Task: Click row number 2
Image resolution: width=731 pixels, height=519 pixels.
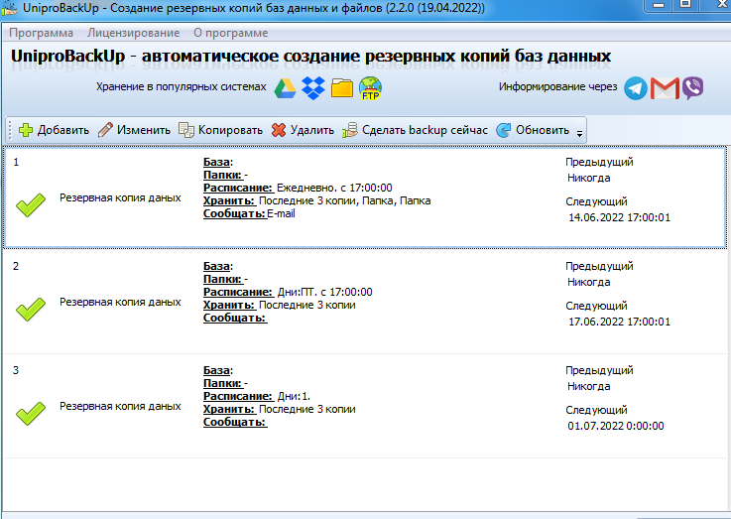Action: [16, 266]
